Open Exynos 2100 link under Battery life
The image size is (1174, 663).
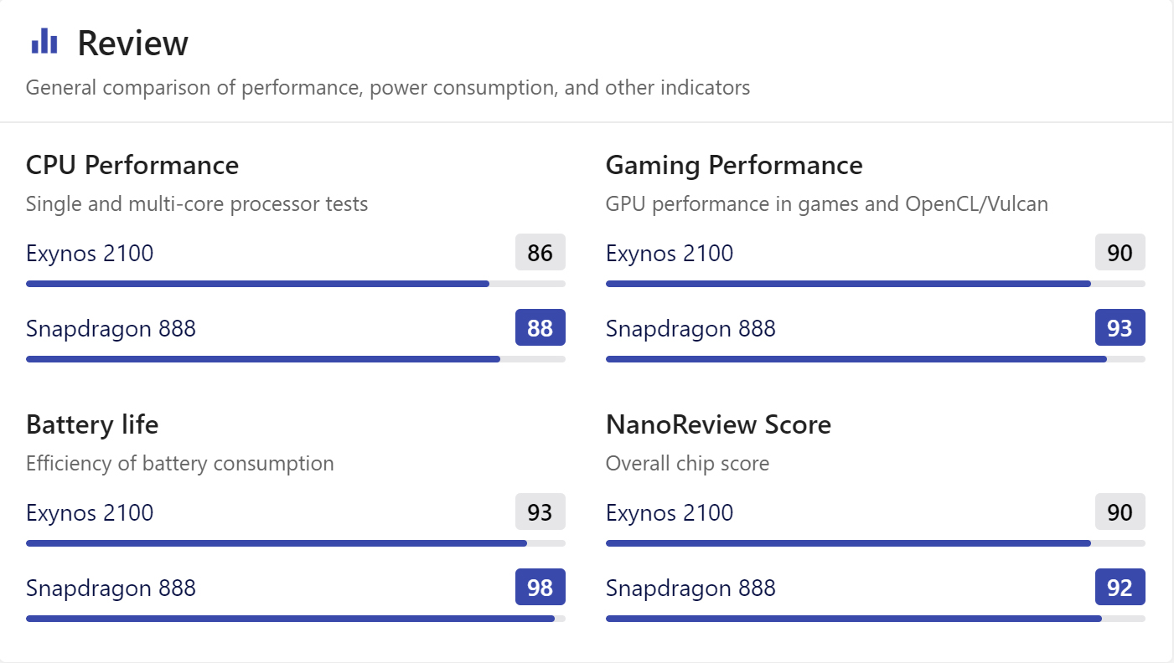click(x=90, y=512)
